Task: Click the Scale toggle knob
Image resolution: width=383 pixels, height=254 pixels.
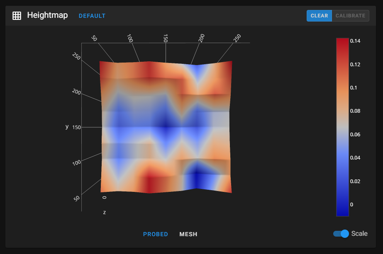Action: [x=344, y=234]
